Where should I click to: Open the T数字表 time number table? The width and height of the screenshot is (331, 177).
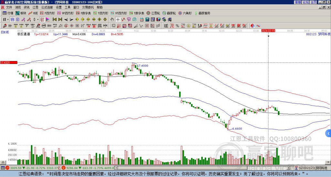coord(137,13)
